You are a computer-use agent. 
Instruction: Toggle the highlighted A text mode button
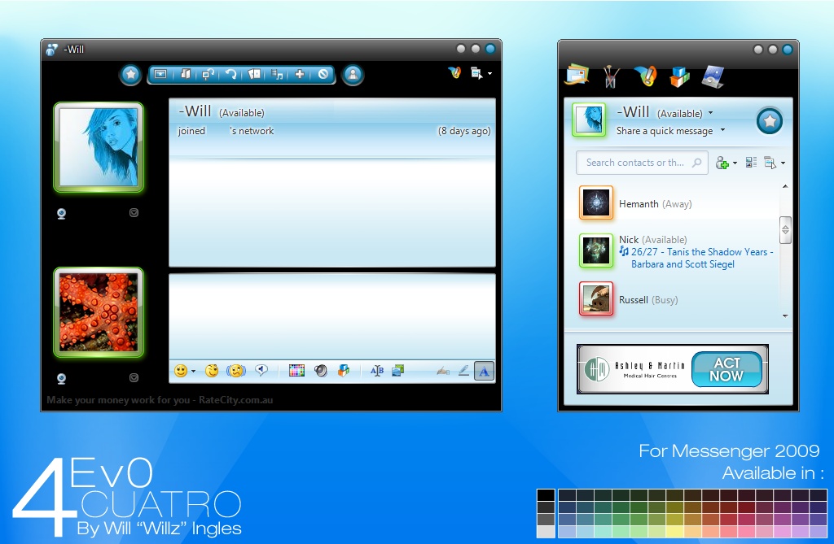pos(484,372)
